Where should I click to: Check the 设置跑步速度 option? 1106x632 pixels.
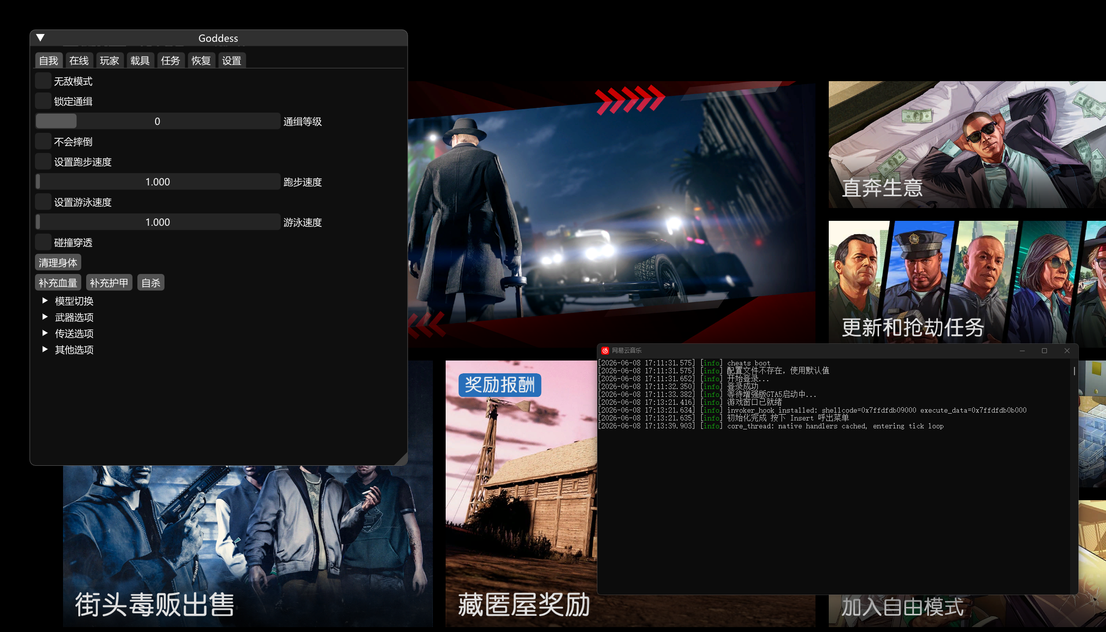pos(43,162)
